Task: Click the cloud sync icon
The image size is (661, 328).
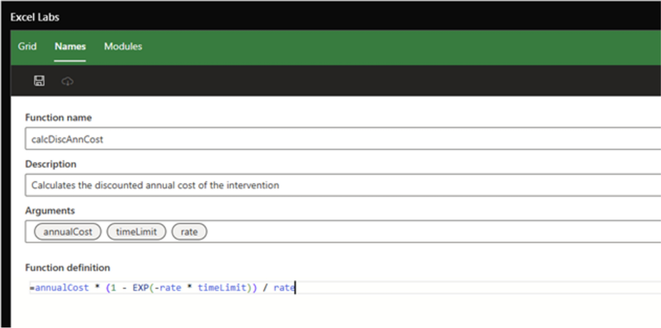Action: point(68,81)
